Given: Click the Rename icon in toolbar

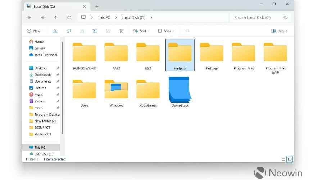Looking at the screenshot, I should pyautogui.click(x=95, y=31).
